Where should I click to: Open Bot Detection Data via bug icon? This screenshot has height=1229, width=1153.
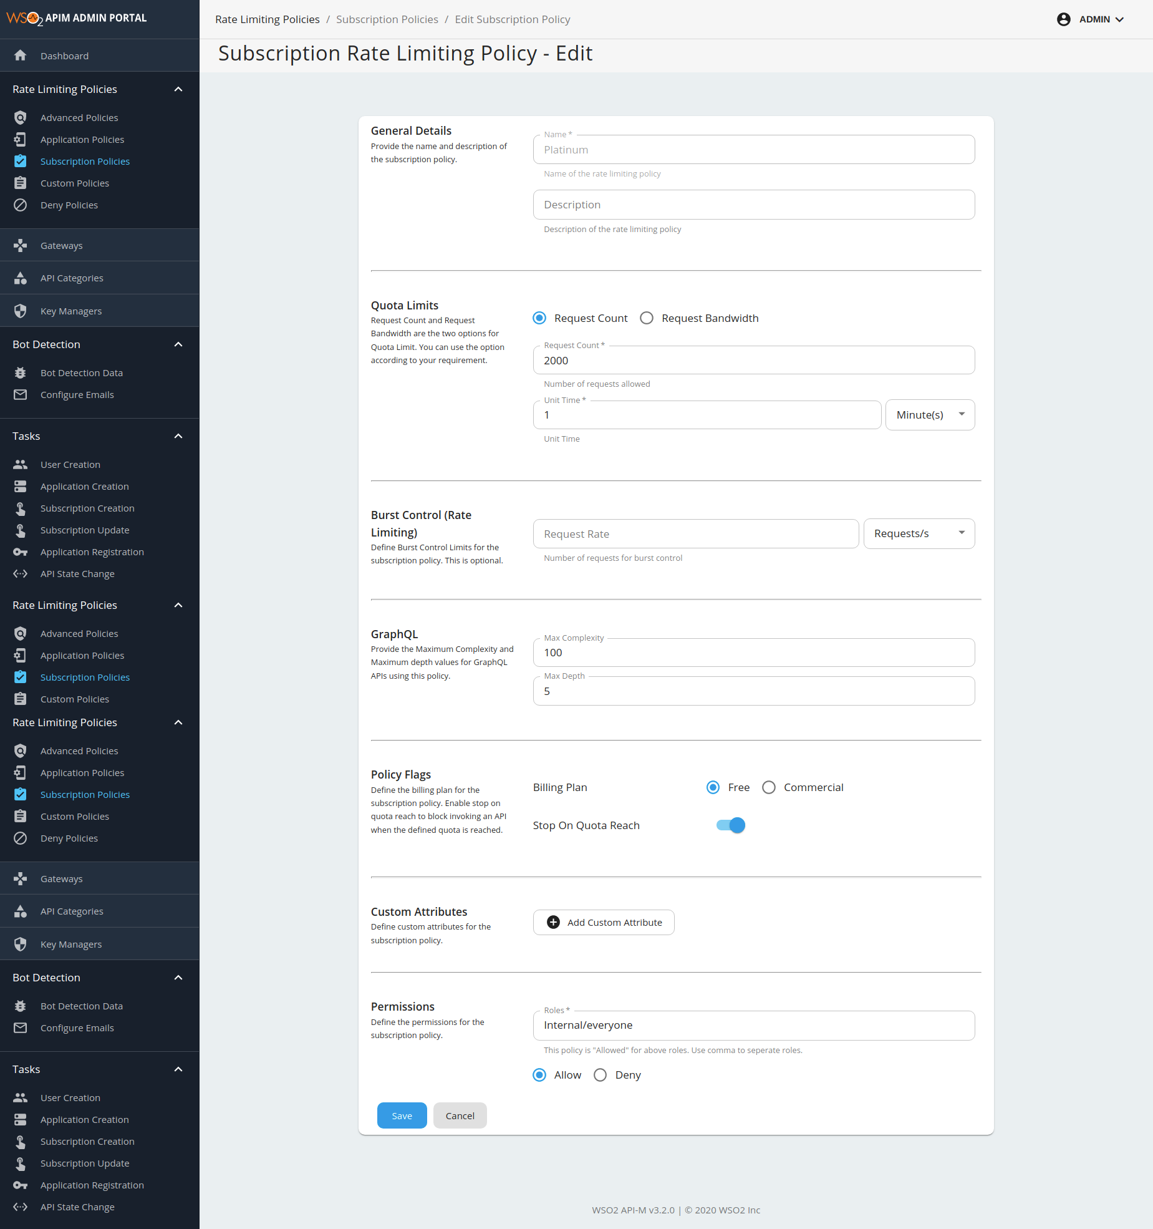tap(21, 372)
